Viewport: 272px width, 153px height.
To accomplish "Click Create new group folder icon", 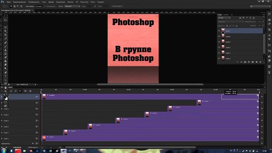I will point(253,62).
